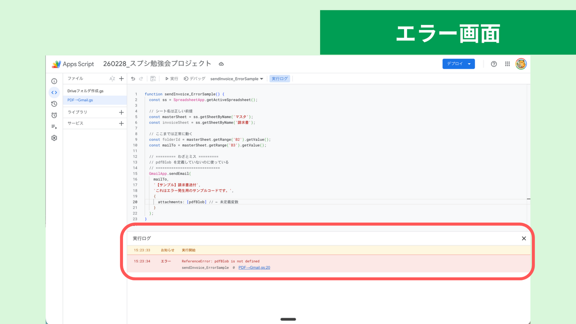
Task: Click the 実行開始 log entry
Action: (189, 250)
